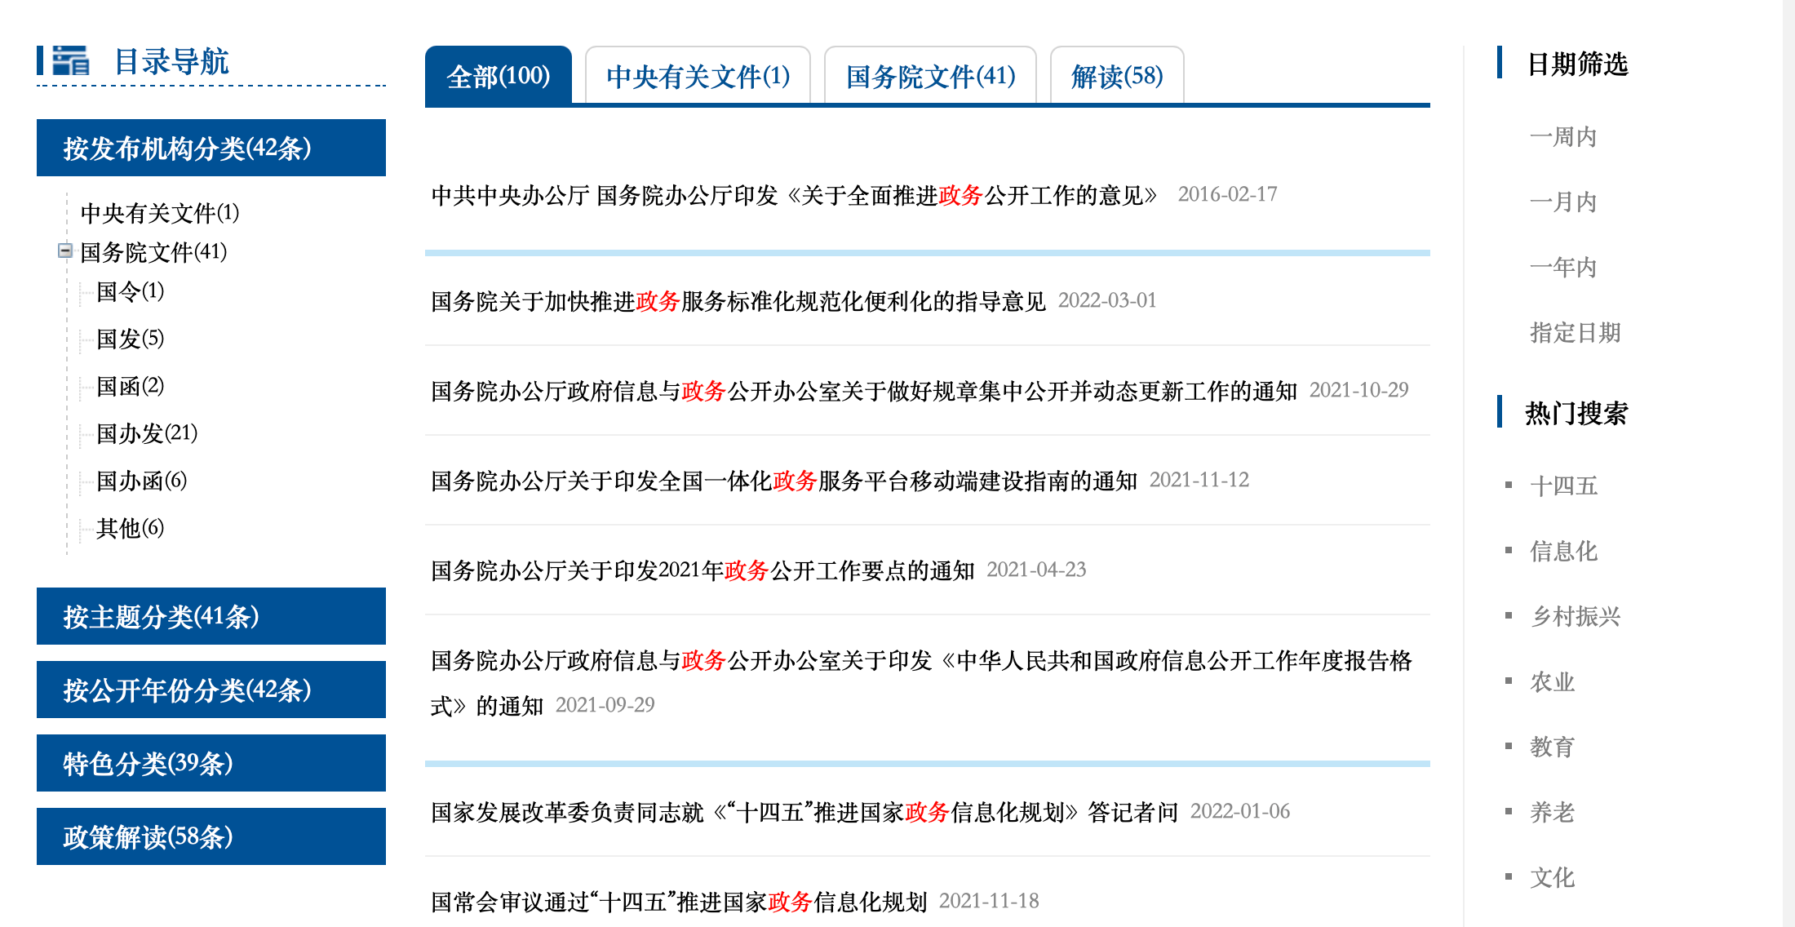The image size is (1795, 927).
Task: Open 国务院关于加快推进政务服务标准化 document
Action: 738,301
